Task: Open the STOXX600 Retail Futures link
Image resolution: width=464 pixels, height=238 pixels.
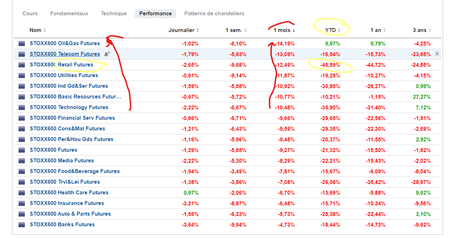Action: [61, 65]
